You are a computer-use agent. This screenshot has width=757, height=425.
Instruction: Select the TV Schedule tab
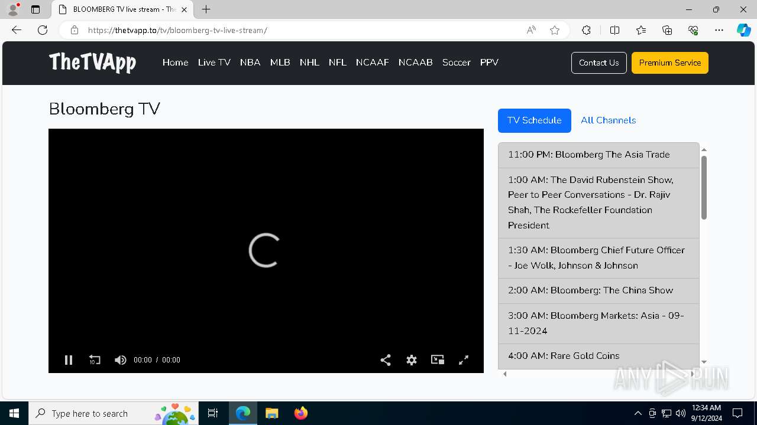pyautogui.click(x=535, y=120)
